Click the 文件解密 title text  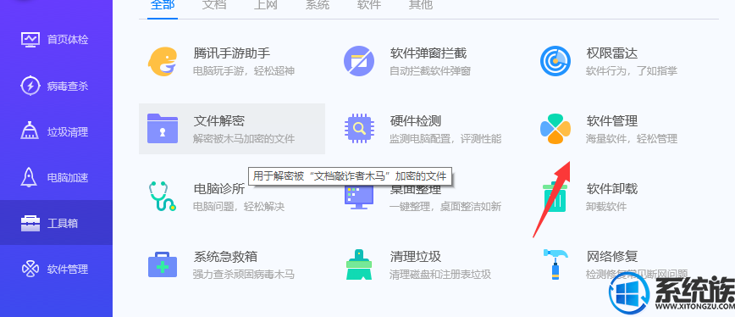pos(219,121)
